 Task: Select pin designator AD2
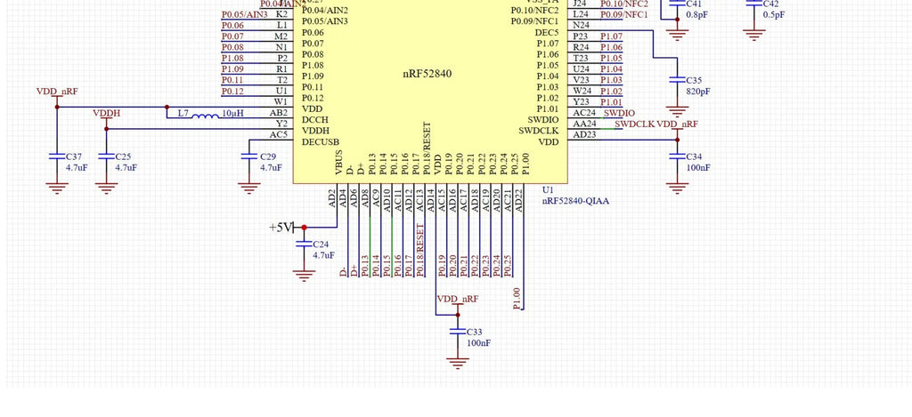coord(332,196)
